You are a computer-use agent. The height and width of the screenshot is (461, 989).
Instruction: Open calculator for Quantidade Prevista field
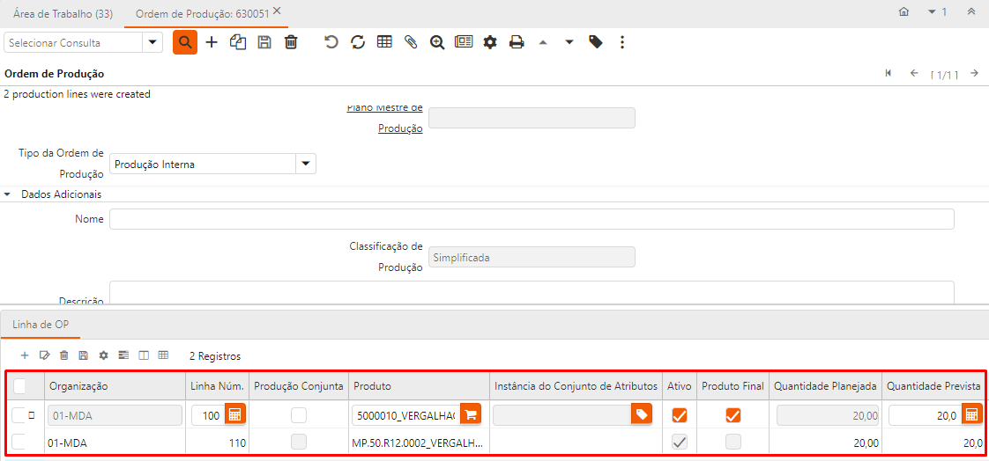tap(970, 414)
